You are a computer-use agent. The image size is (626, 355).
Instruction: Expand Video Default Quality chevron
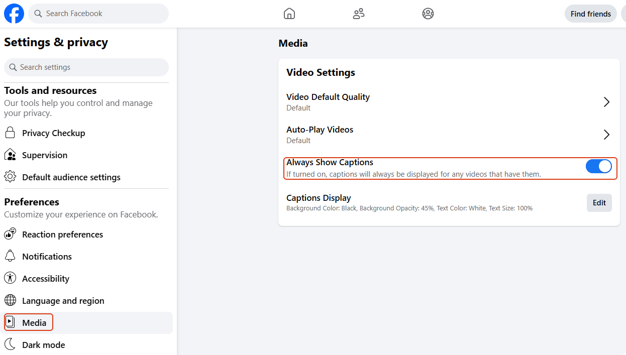606,102
